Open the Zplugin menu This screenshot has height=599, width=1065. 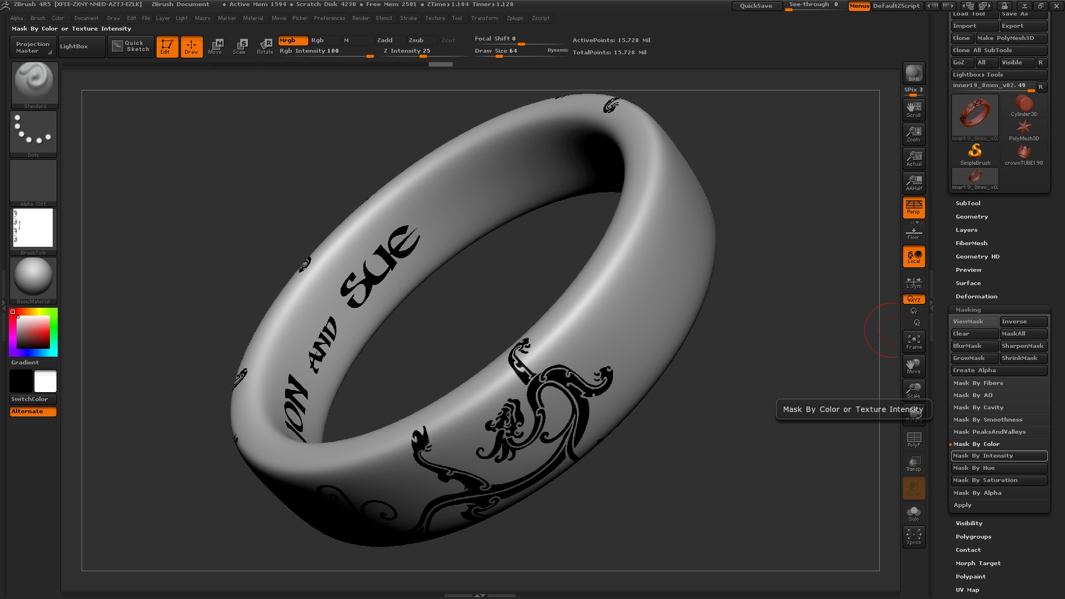pyautogui.click(x=515, y=18)
